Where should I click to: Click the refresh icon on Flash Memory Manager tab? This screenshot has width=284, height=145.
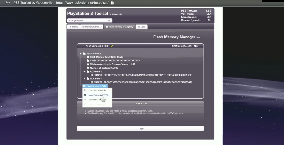point(132,27)
